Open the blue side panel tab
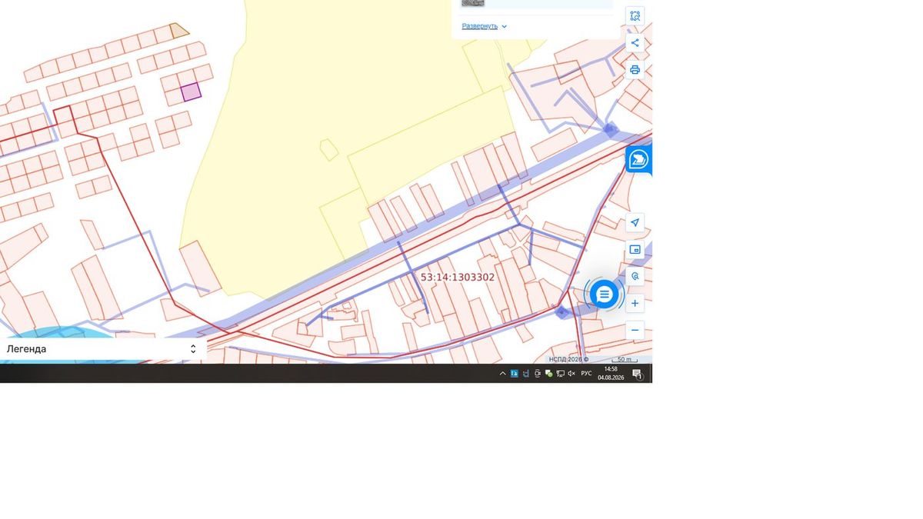 pyautogui.click(x=638, y=159)
